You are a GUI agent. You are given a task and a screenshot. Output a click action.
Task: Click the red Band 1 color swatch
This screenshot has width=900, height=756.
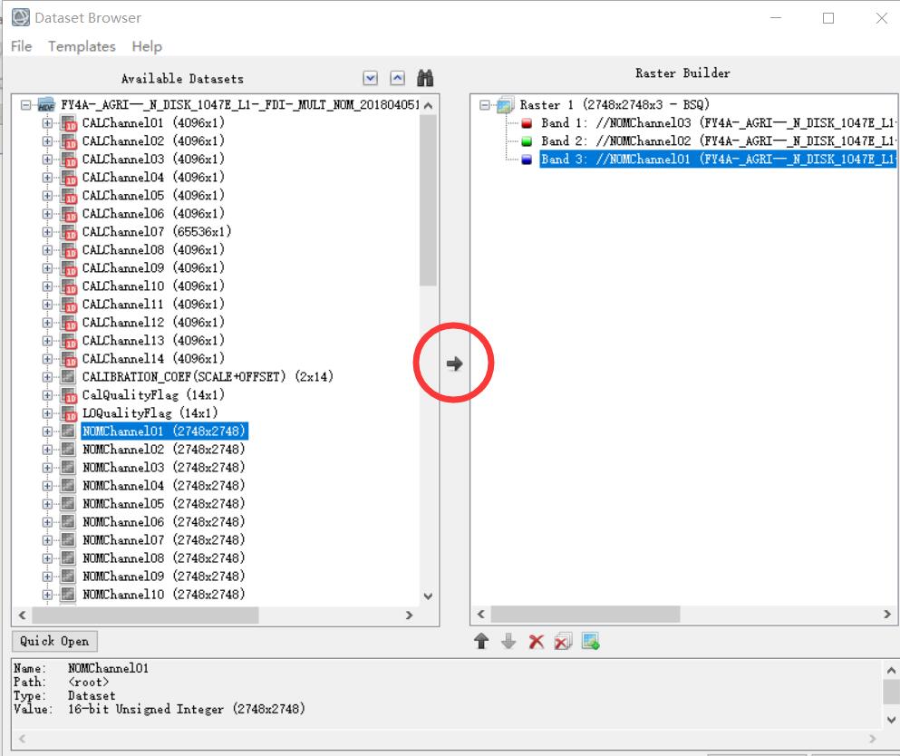point(527,123)
